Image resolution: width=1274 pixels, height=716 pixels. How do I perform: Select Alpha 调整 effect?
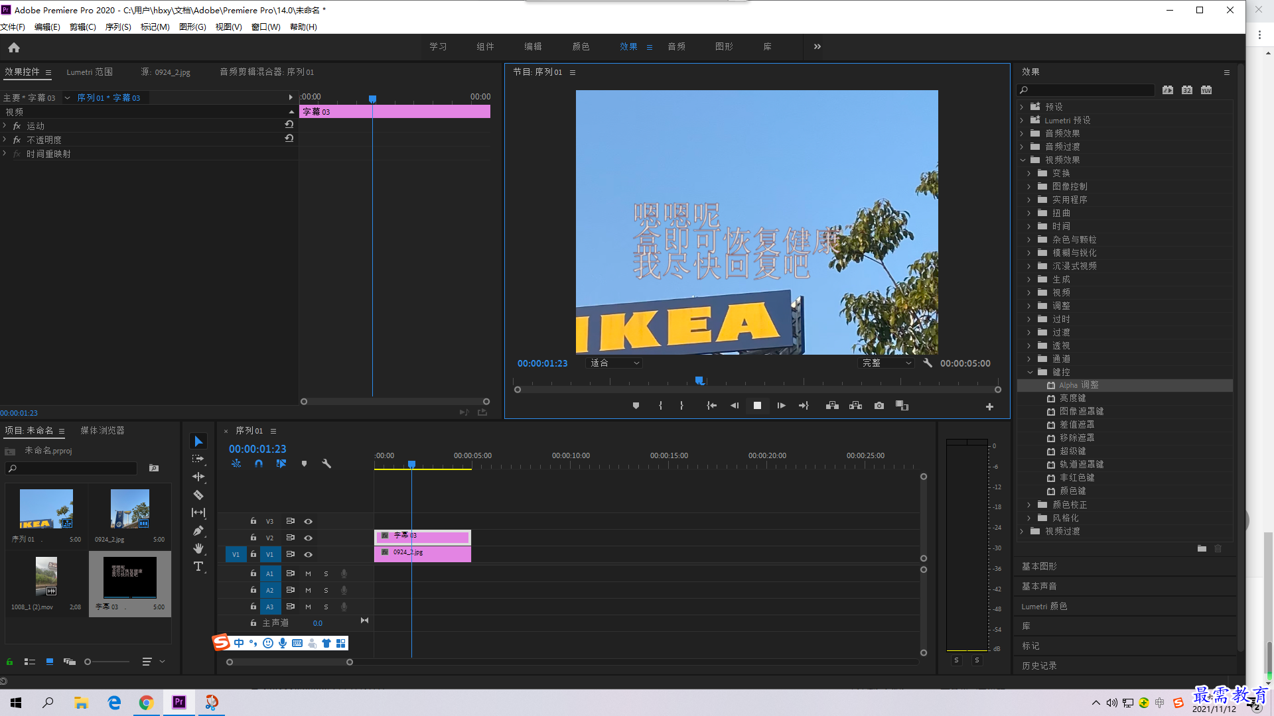click(x=1078, y=385)
